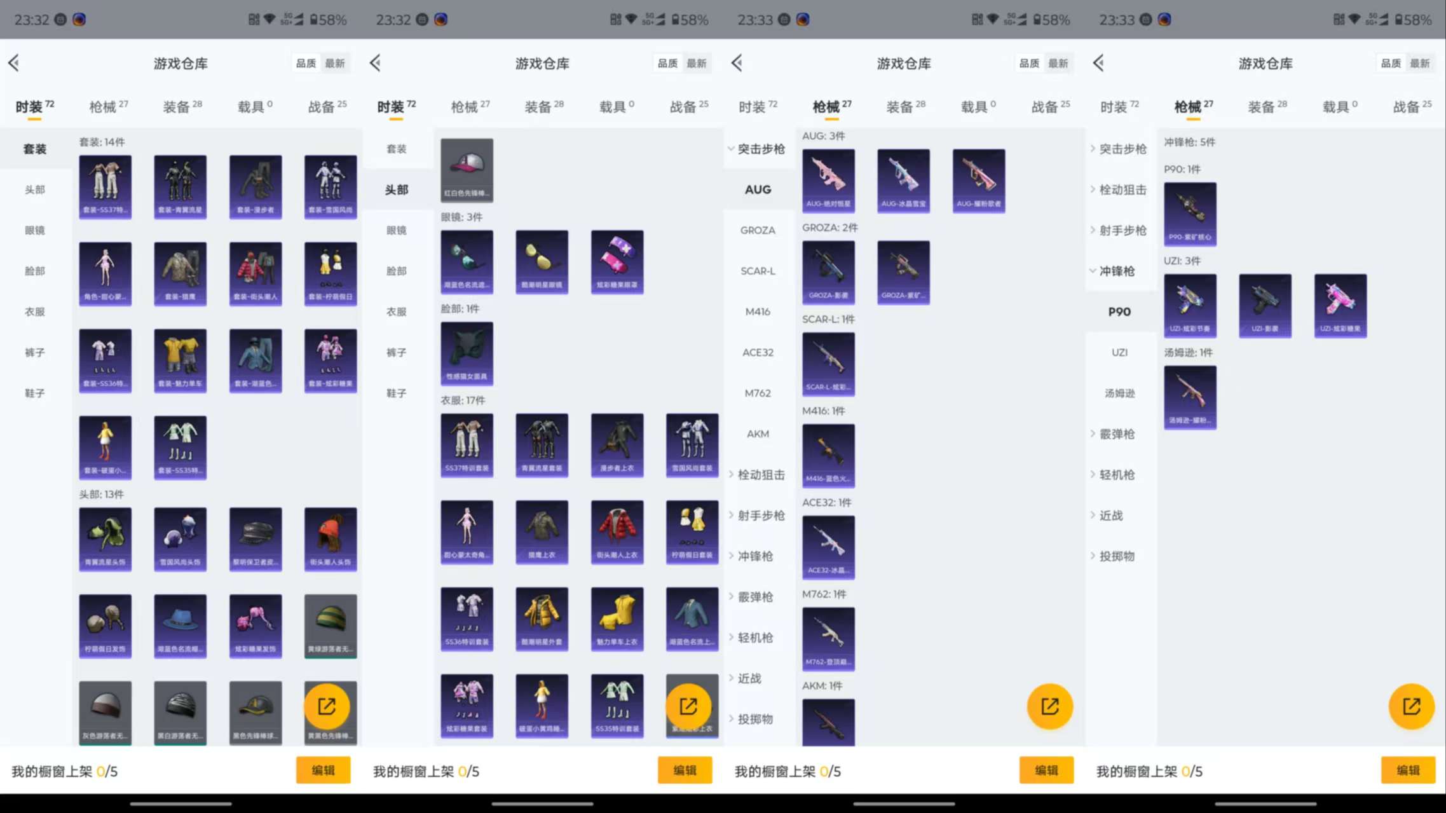
Task: Tap the share icon on firearms category page
Action: pos(1050,706)
